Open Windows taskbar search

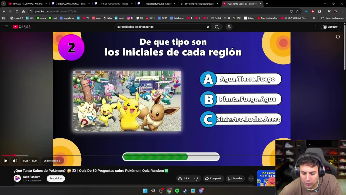click(153, 191)
